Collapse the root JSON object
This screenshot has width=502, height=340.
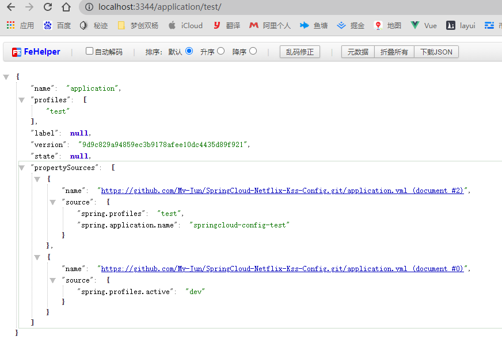pyautogui.click(x=6, y=77)
